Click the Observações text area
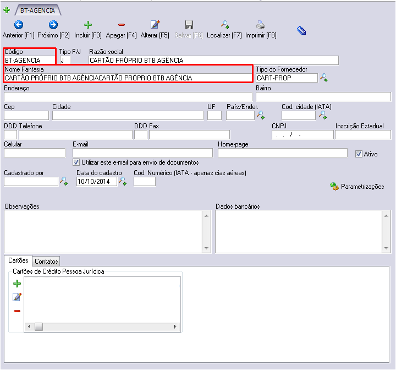The width and height of the screenshot is (396, 370). (x=103, y=231)
